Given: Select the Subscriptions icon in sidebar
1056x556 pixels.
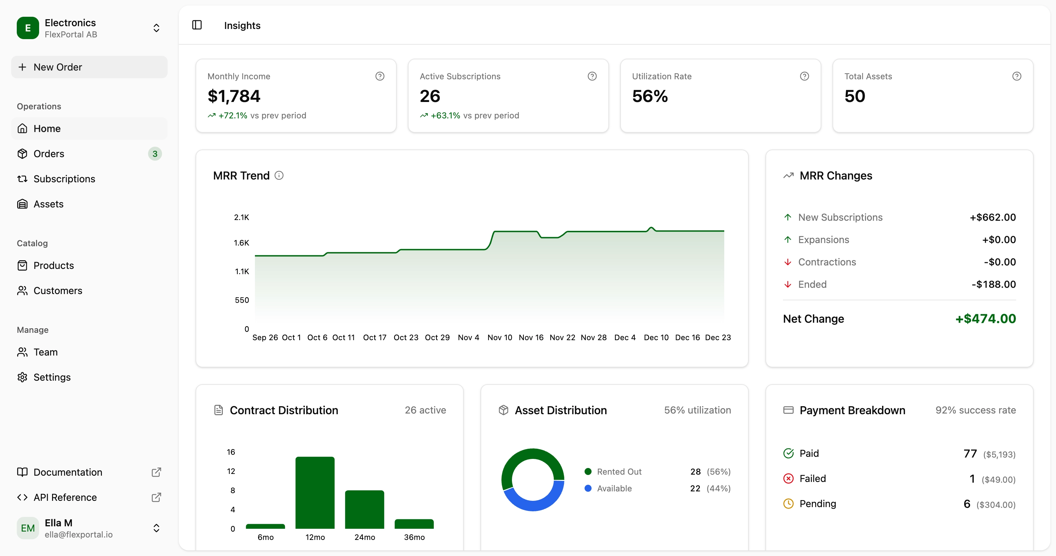Looking at the screenshot, I should tap(23, 179).
